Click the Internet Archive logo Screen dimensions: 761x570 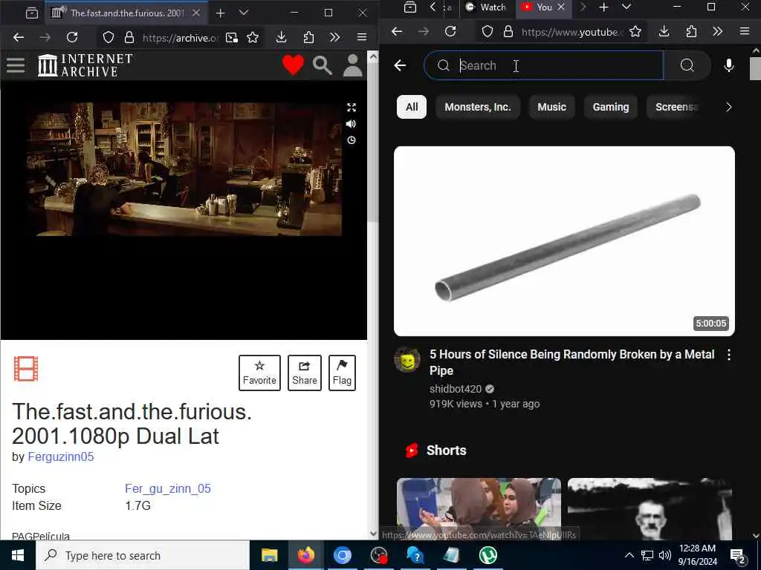point(85,65)
